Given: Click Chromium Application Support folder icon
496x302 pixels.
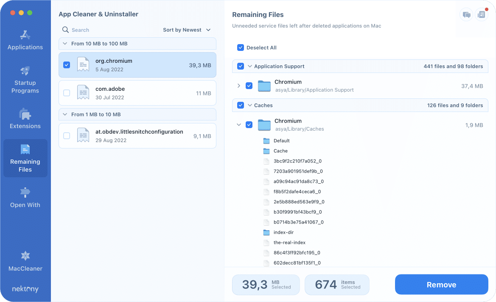Looking at the screenshot, I should pos(264,86).
